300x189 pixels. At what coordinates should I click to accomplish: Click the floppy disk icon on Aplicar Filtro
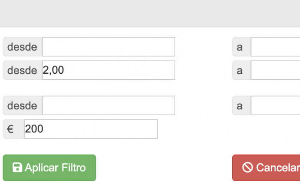click(x=17, y=168)
